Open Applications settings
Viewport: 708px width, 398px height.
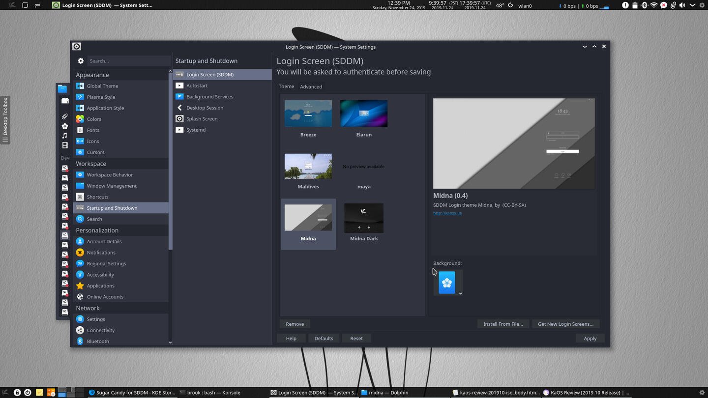(120, 285)
